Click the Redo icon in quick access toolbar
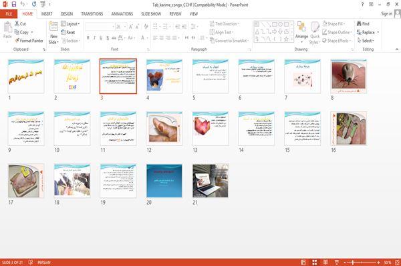The image size is (401, 266). click(34, 5)
